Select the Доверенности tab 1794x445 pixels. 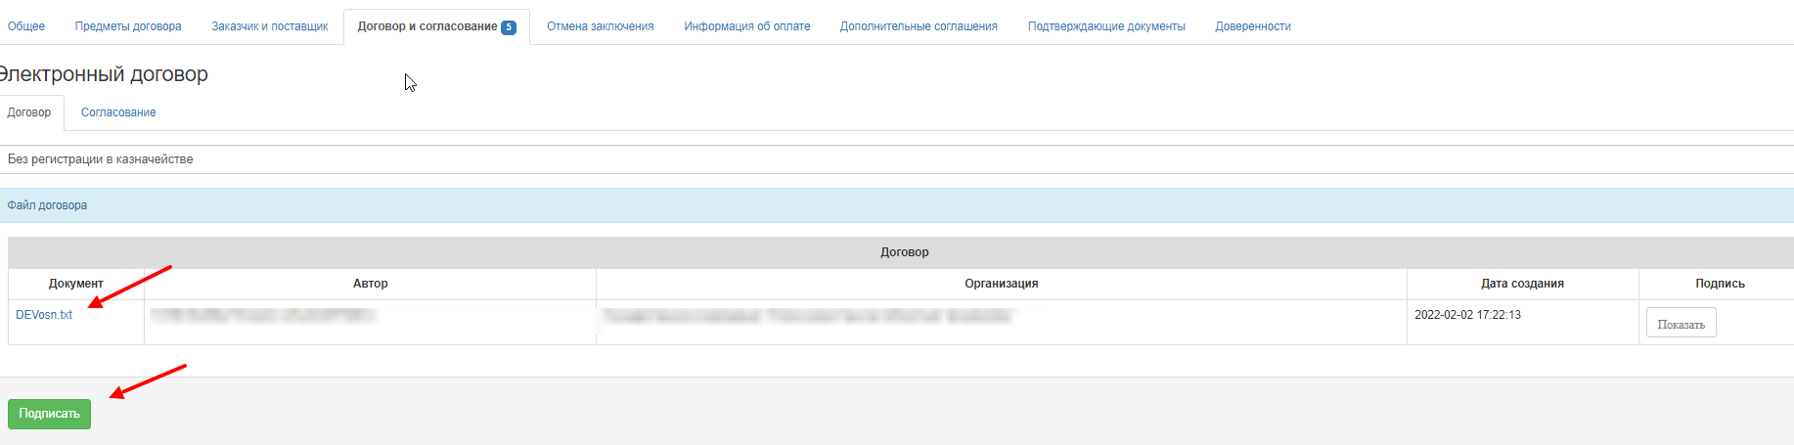(1253, 26)
